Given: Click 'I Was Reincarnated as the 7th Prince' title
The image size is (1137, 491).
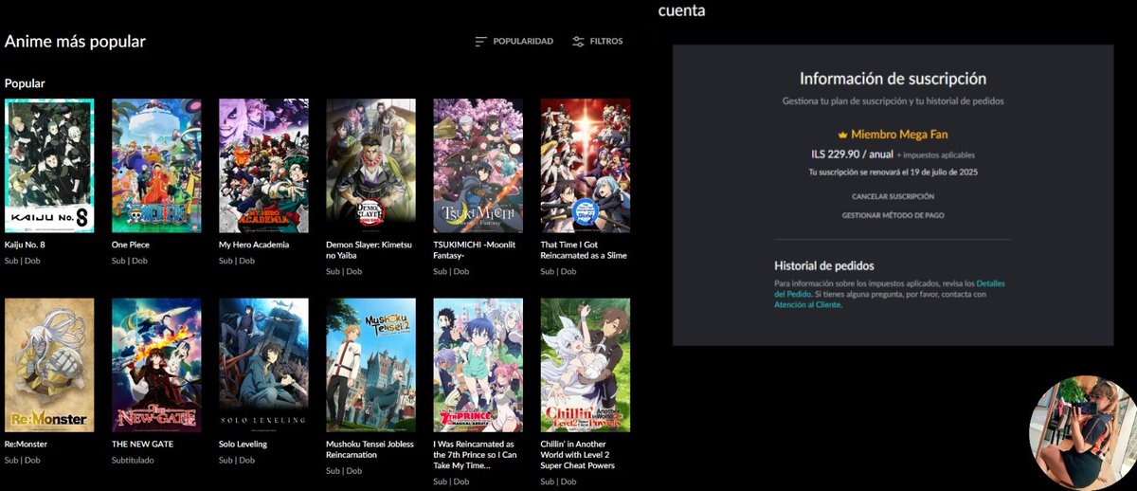Looking at the screenshot, I should tap(476, 455).
